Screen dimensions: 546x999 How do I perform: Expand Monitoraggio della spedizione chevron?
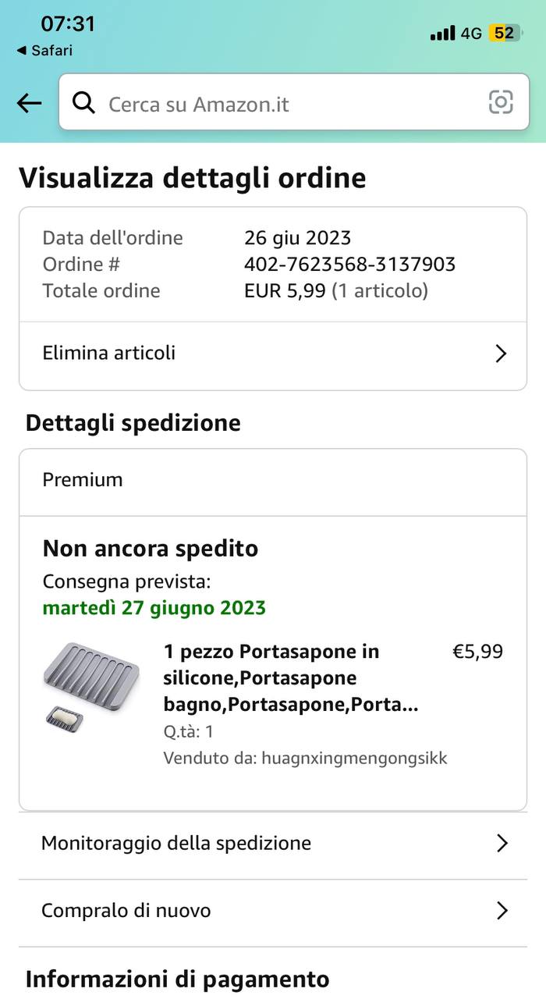(x=502, y=844)
